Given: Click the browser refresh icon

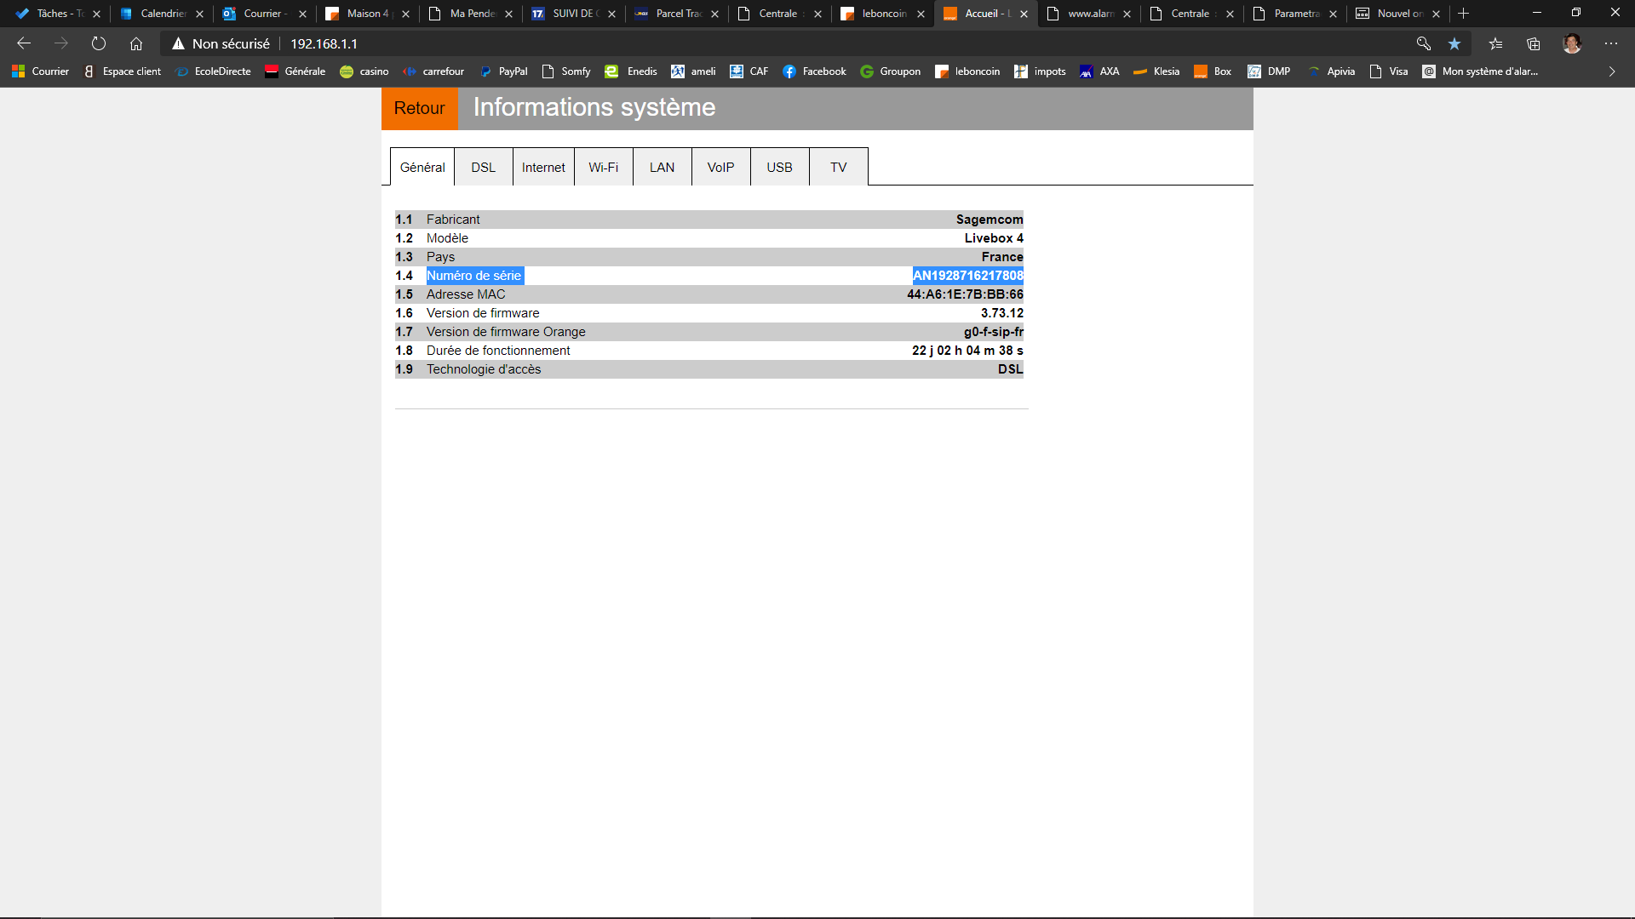Looking at the screenshot, I should pyautogui.click(x=99, y=43).
